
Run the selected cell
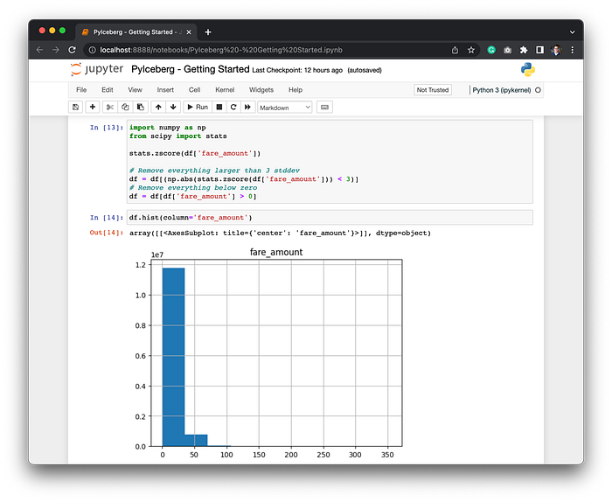pyautogui.click(x=198, y=107)
